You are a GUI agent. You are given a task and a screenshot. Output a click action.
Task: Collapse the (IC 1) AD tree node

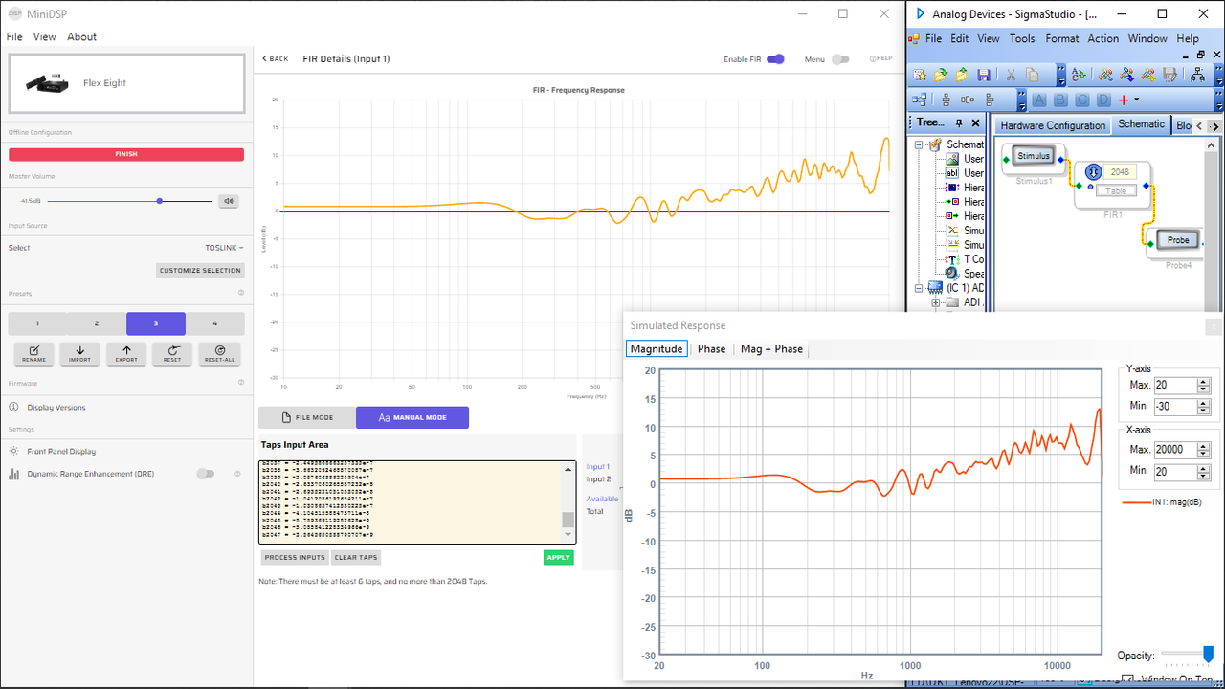920,288
